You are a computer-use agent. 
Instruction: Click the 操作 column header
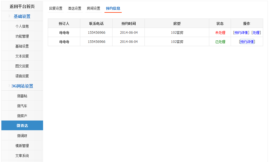(247, 23)
